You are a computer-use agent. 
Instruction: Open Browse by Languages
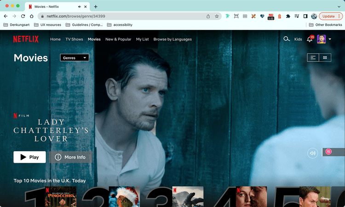coord(172,39)
